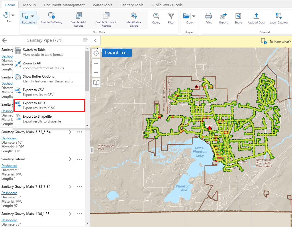Choose Show Buffer Options

pos(49,79)
